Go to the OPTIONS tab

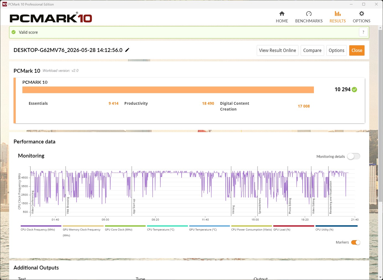[361, 17]
